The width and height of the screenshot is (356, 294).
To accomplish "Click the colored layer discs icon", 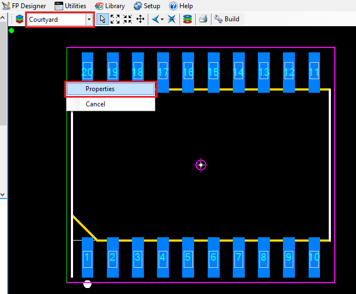I will 188,19.
